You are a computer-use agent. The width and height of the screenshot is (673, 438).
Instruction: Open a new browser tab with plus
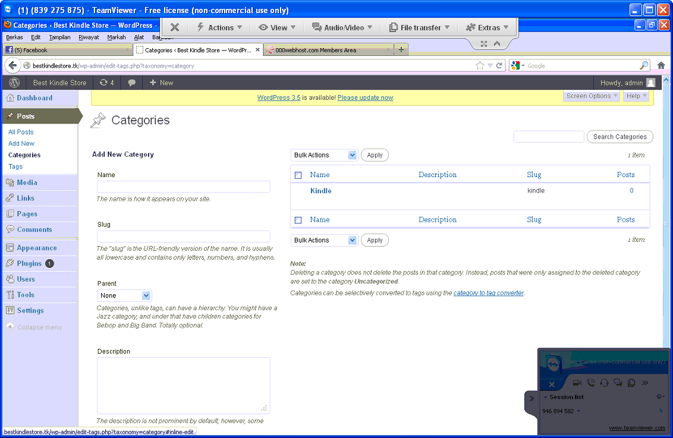tap(401, 50)
